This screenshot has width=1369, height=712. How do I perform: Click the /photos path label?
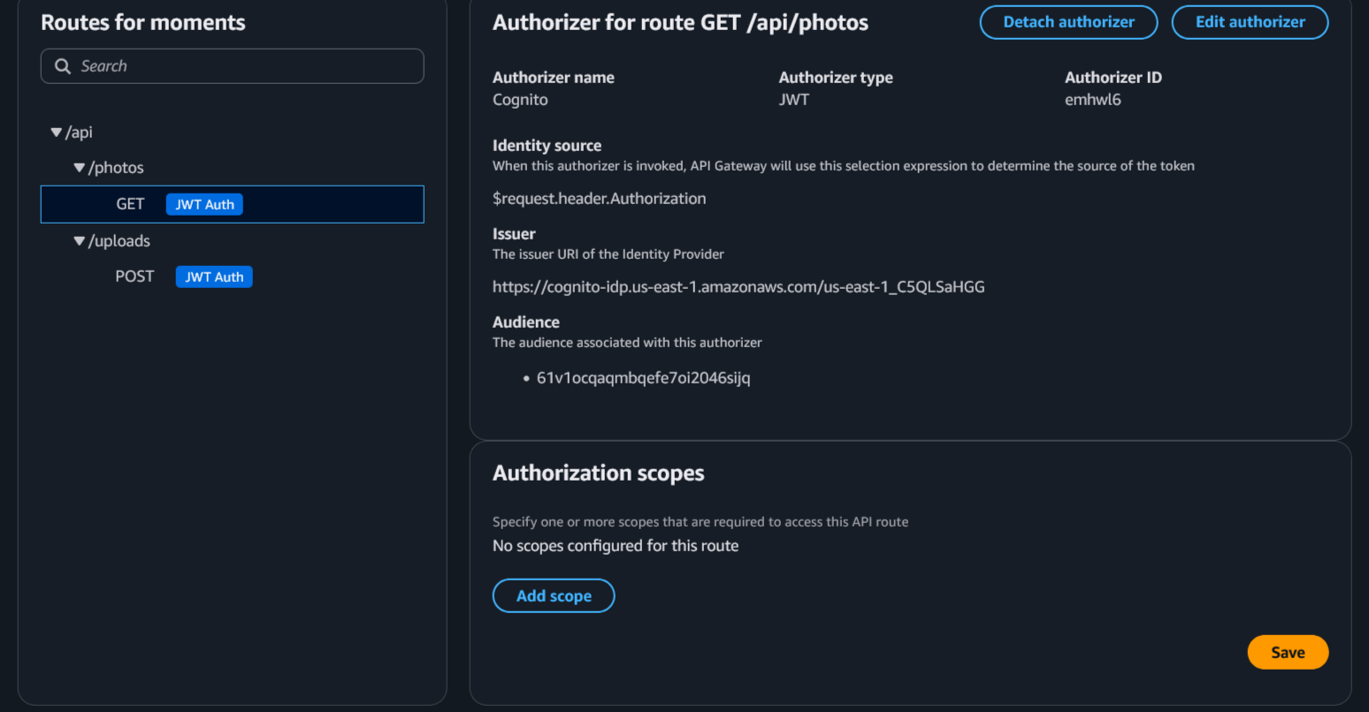point(117,168)
